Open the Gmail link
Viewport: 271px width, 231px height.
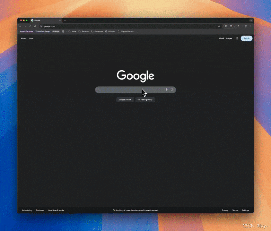[x=222, y=38]
